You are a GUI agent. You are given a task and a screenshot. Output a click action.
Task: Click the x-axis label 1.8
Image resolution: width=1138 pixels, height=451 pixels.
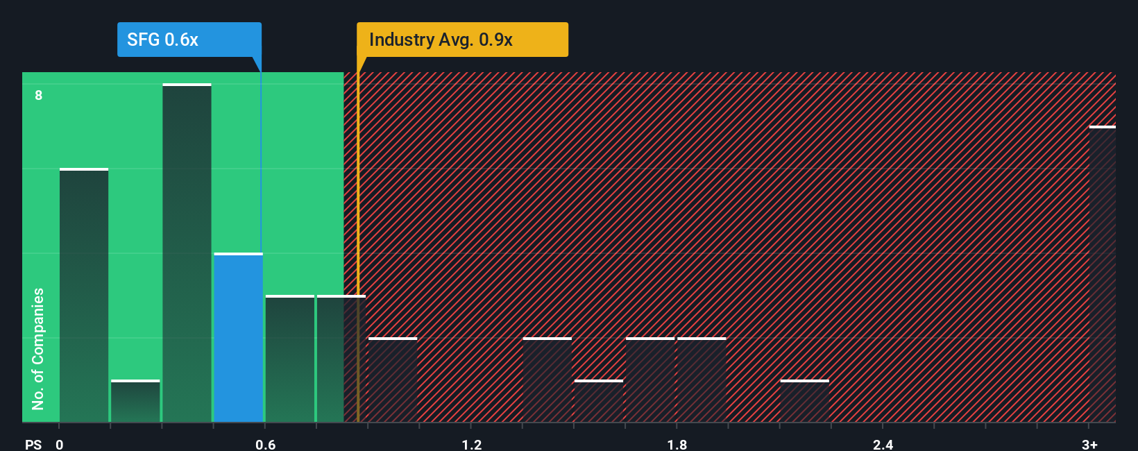tap(677, 444)
